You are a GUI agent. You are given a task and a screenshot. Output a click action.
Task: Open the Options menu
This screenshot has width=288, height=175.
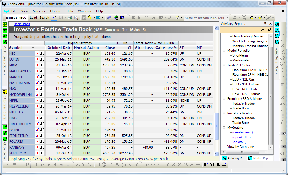(56, 11)
